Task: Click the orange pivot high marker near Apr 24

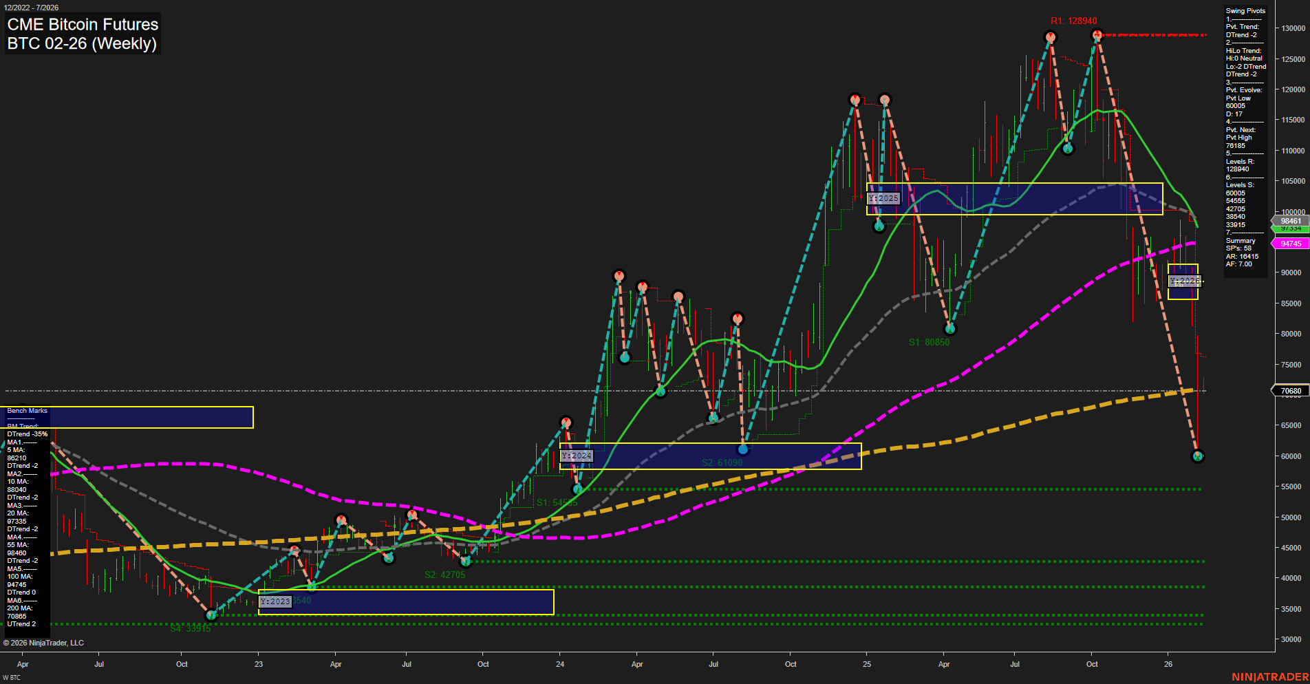Action: [641, 287]
